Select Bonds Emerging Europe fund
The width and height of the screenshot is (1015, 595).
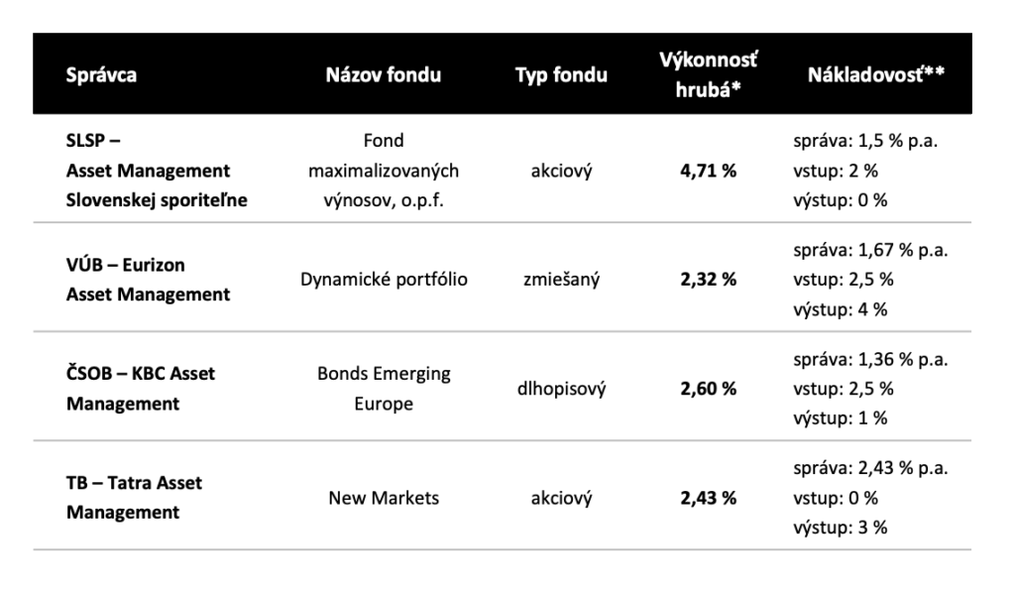coord(384,389)
